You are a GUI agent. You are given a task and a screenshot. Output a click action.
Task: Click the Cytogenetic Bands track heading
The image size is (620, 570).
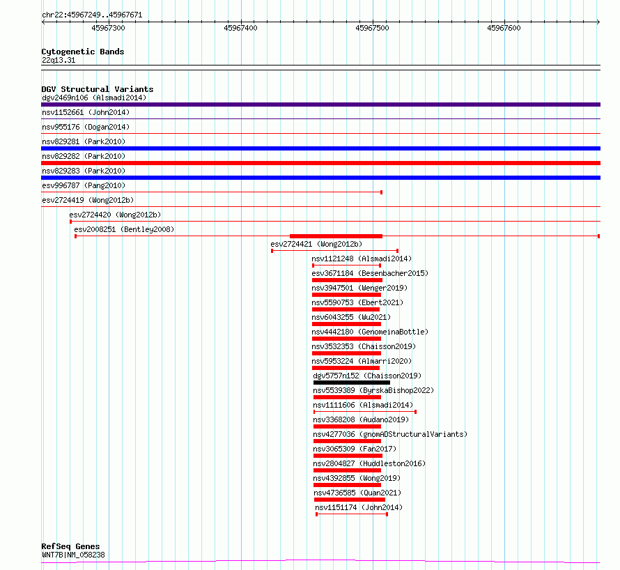(83, 52)
